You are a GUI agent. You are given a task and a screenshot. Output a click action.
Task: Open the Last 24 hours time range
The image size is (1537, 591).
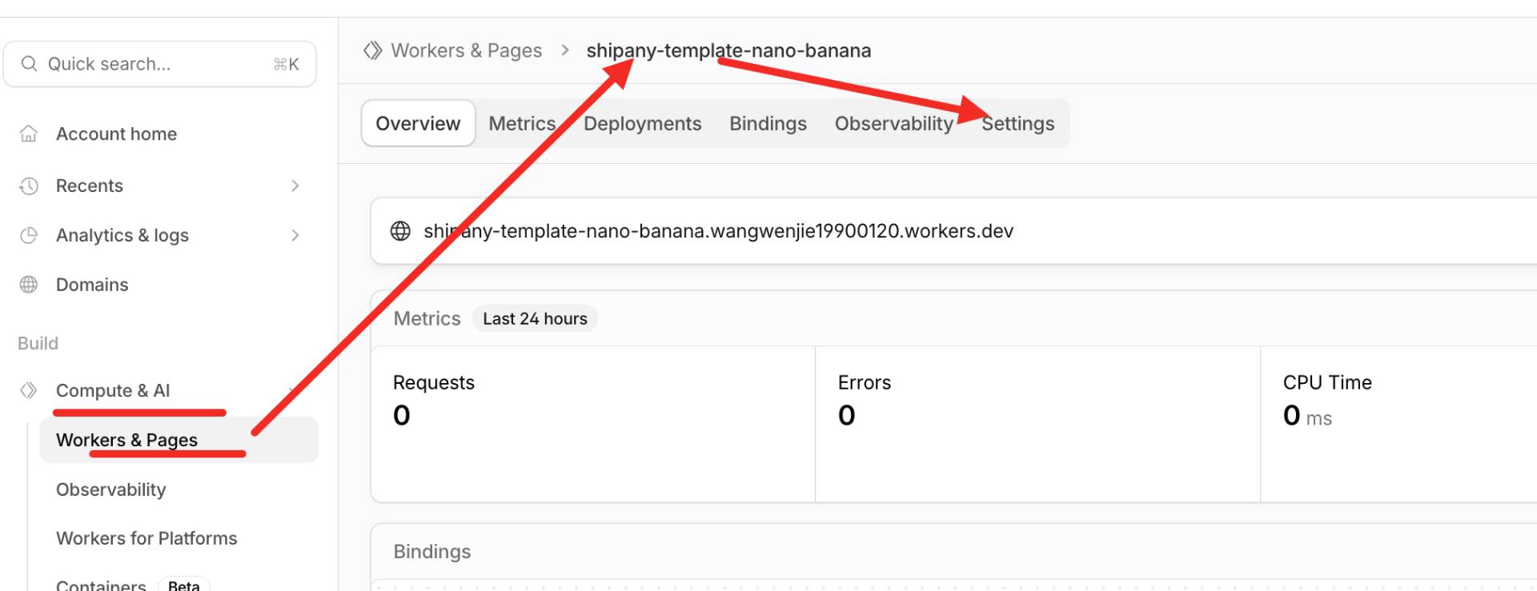pyautogui.click(x=535, y=318)
